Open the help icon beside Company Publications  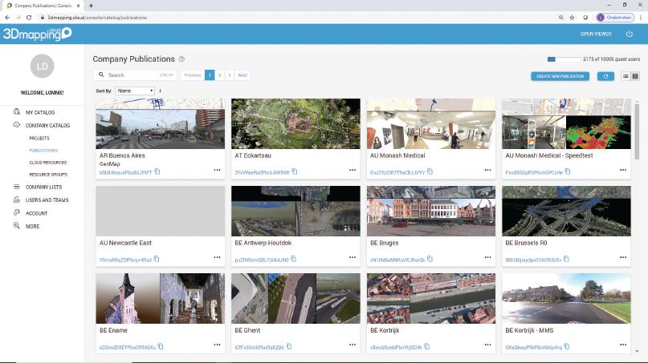pyautogui.click(x=182, y=59)
